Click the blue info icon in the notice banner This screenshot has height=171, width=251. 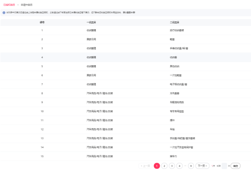tap(4, 13)
